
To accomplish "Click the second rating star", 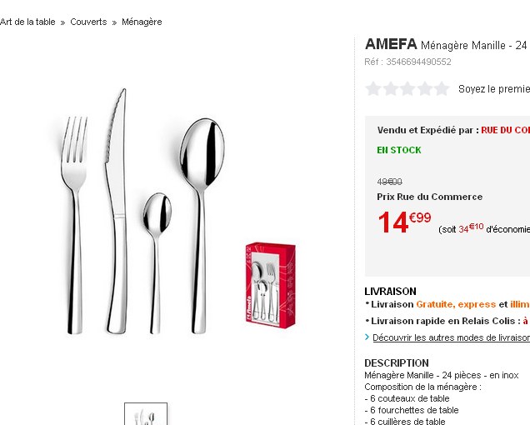I will click(390, 89).
